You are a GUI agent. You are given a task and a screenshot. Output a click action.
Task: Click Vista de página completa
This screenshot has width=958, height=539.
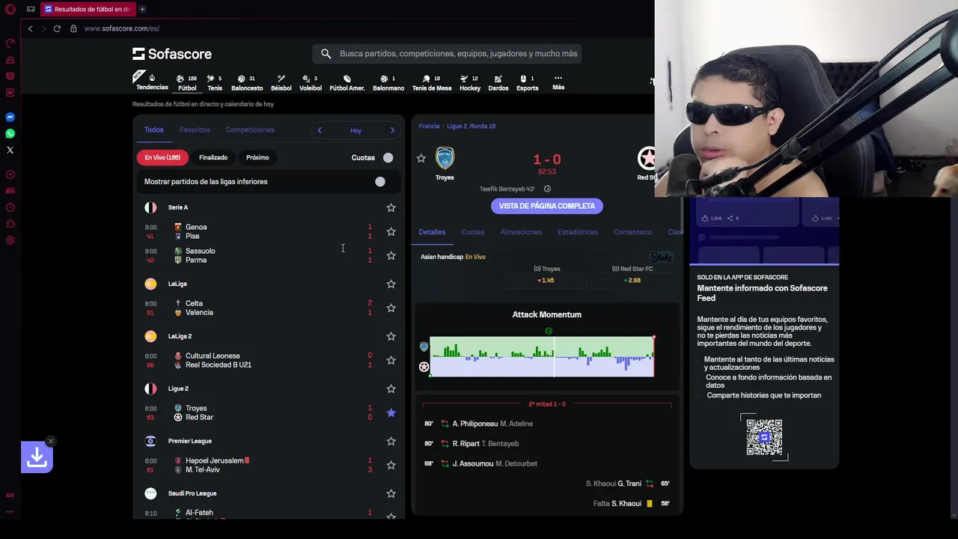(547, 206)
